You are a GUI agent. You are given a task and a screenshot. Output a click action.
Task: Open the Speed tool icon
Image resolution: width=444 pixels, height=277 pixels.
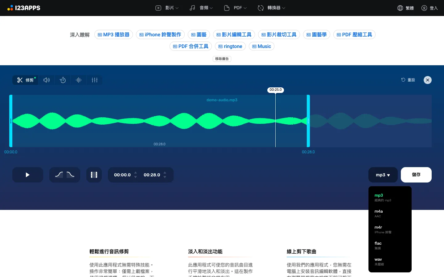(63, 80)
